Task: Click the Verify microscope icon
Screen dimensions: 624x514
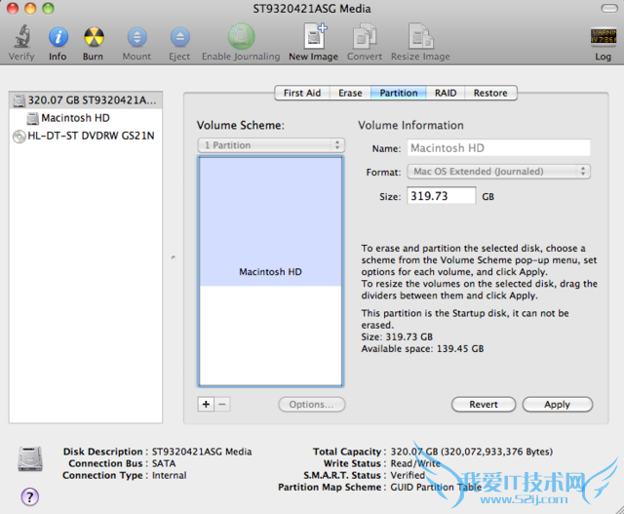Action: pyautogui.click(x=20, y=38)
